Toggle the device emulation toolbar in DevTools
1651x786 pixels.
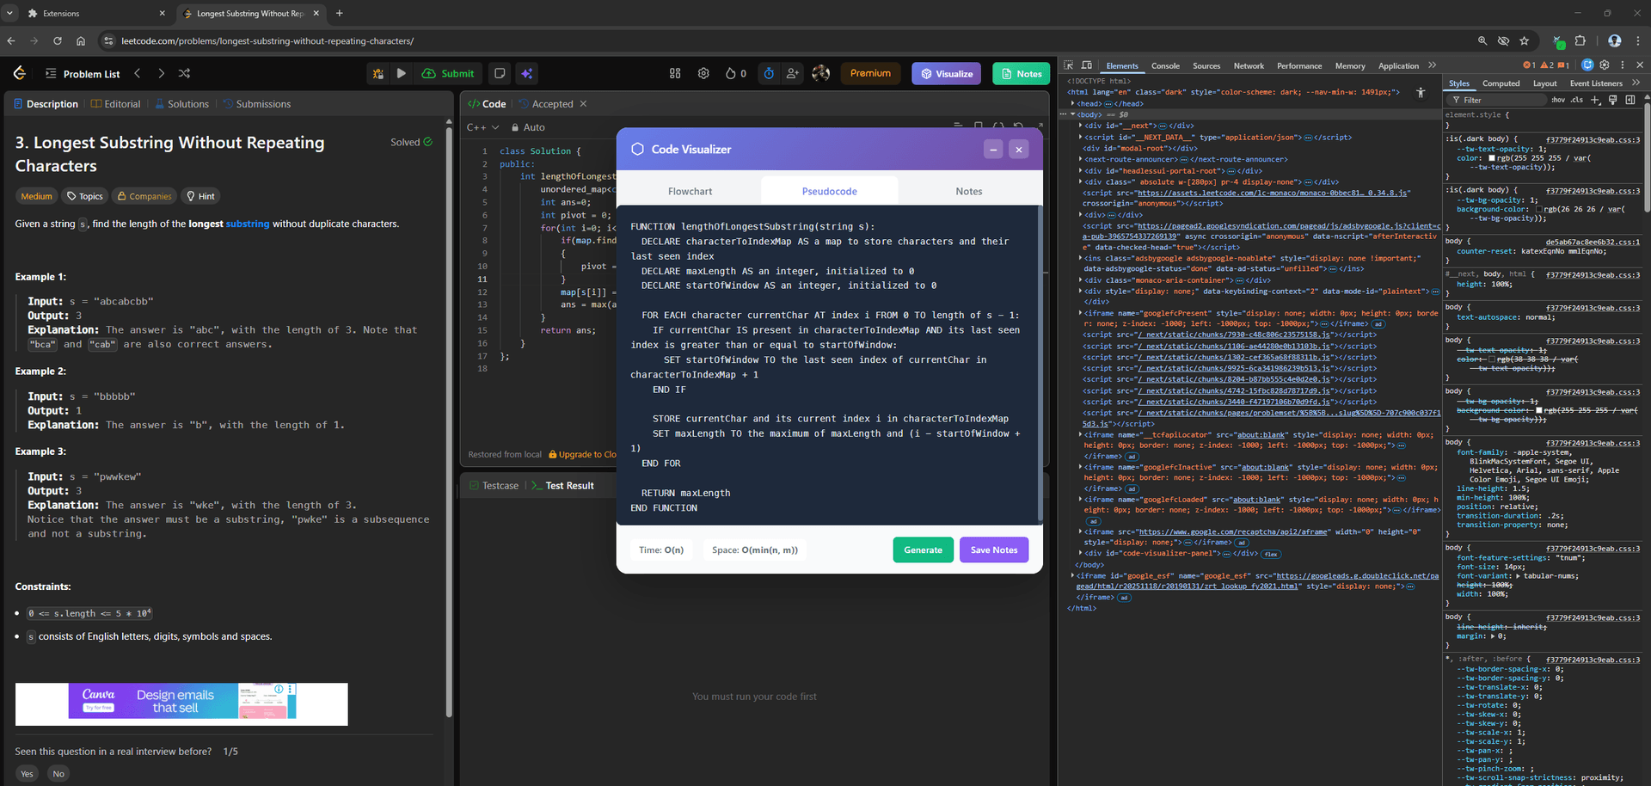point(1086,65)
